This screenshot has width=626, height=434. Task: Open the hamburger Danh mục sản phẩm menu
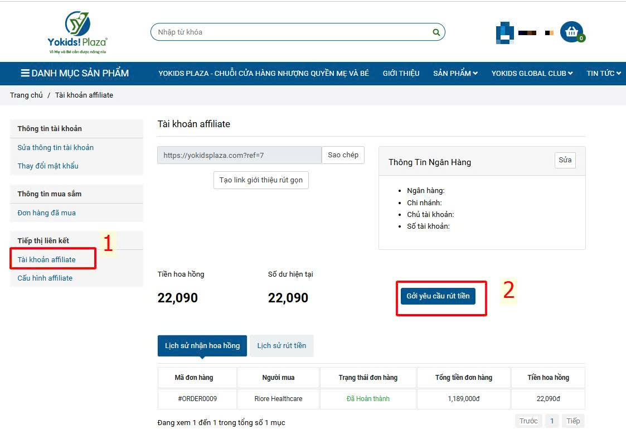[75, 73]
